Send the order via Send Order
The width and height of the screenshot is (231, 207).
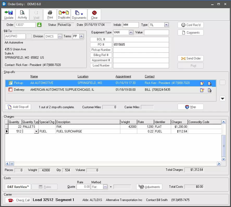coord(190,58)
